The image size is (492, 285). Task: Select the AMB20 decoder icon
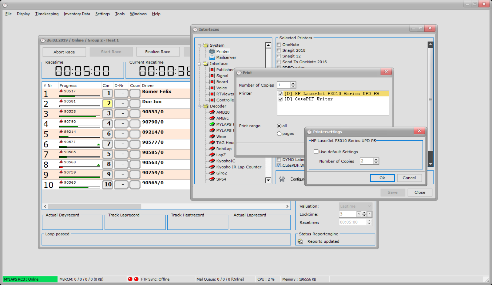[x=212, y=112]
